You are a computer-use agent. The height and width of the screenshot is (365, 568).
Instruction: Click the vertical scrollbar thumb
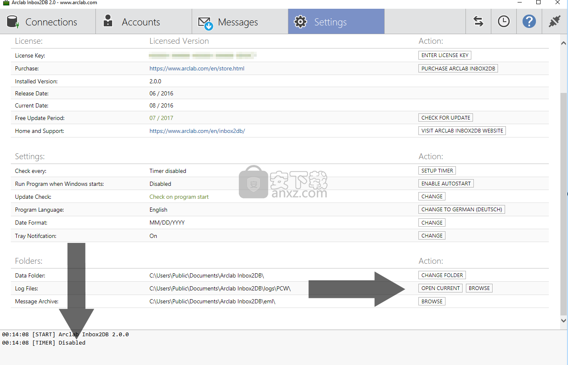(x=563, y=204)
